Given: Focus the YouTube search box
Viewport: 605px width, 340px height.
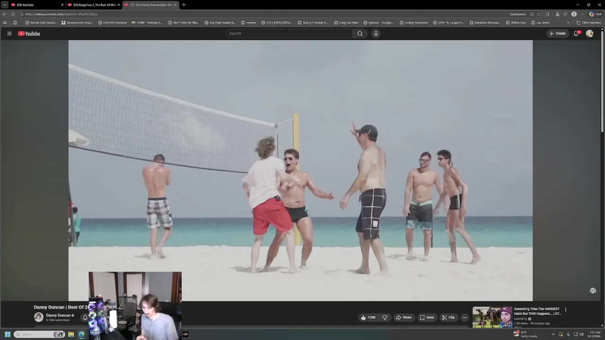Looking at the screenshot, I should (x=289, y=34).
